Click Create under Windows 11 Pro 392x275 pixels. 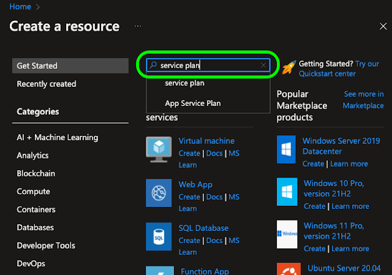pos(314,249)
